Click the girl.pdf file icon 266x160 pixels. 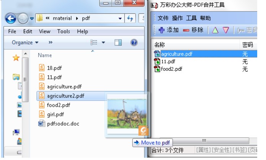point(42,114)
